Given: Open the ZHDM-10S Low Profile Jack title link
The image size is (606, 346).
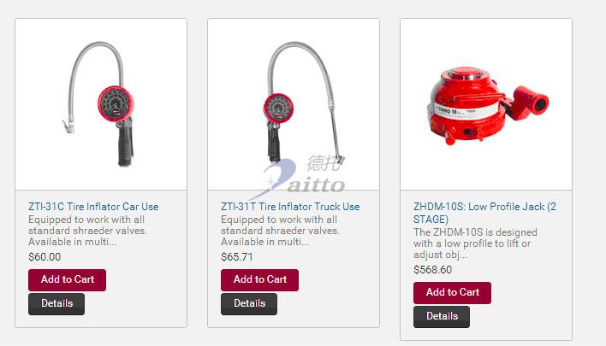Looking at the screenshot, I should coord(484,213).
